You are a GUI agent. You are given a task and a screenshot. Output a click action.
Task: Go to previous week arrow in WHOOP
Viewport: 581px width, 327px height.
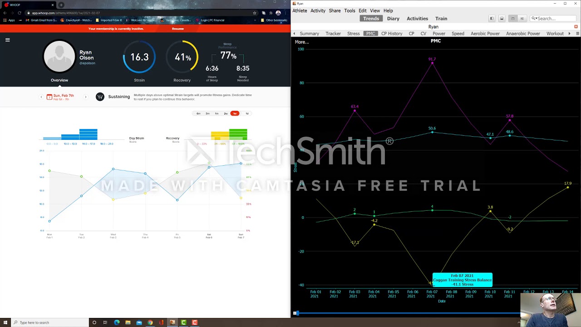[x=41, y=97]
